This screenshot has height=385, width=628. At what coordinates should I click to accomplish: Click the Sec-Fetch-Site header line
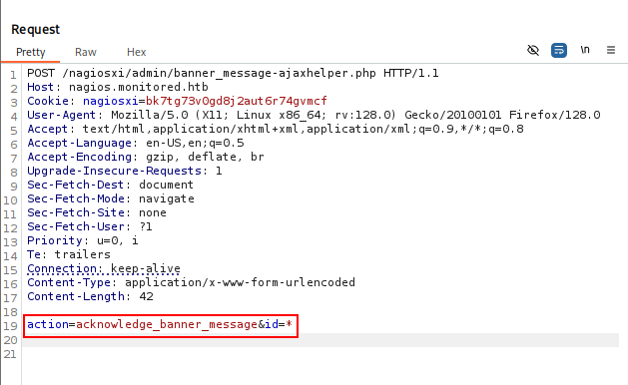(97, 212)
